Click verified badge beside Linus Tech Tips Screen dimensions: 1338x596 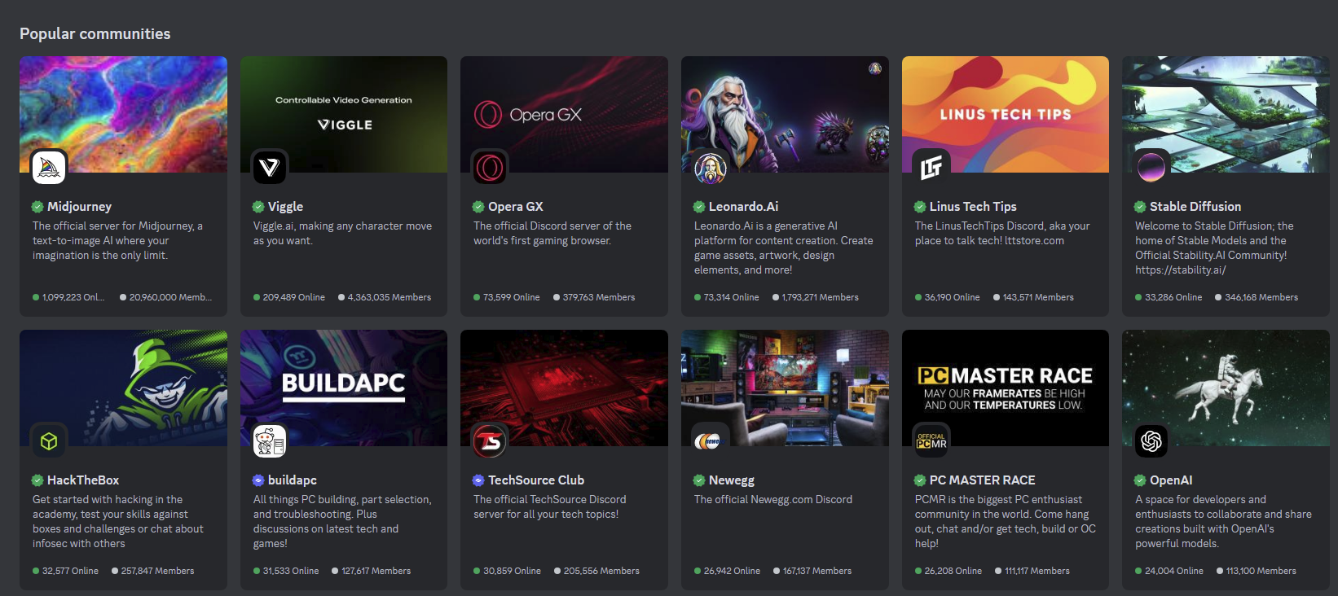pyautogui.click(x=920, y=207)
